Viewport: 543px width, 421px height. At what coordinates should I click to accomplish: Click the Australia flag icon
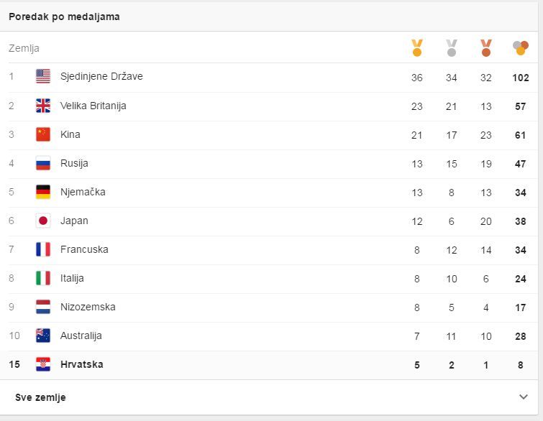[x=43, y=336]
